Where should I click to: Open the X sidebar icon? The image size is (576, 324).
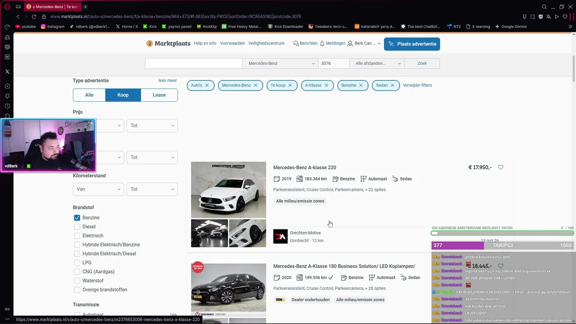click(x=7, y=72)
